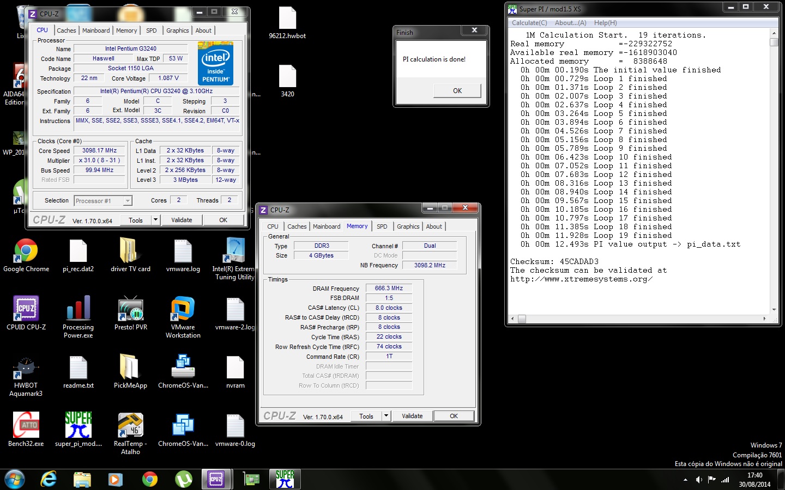Open vmware-2.log file icon
Viewport: 785px width, 490px height.
pos(235,314)
